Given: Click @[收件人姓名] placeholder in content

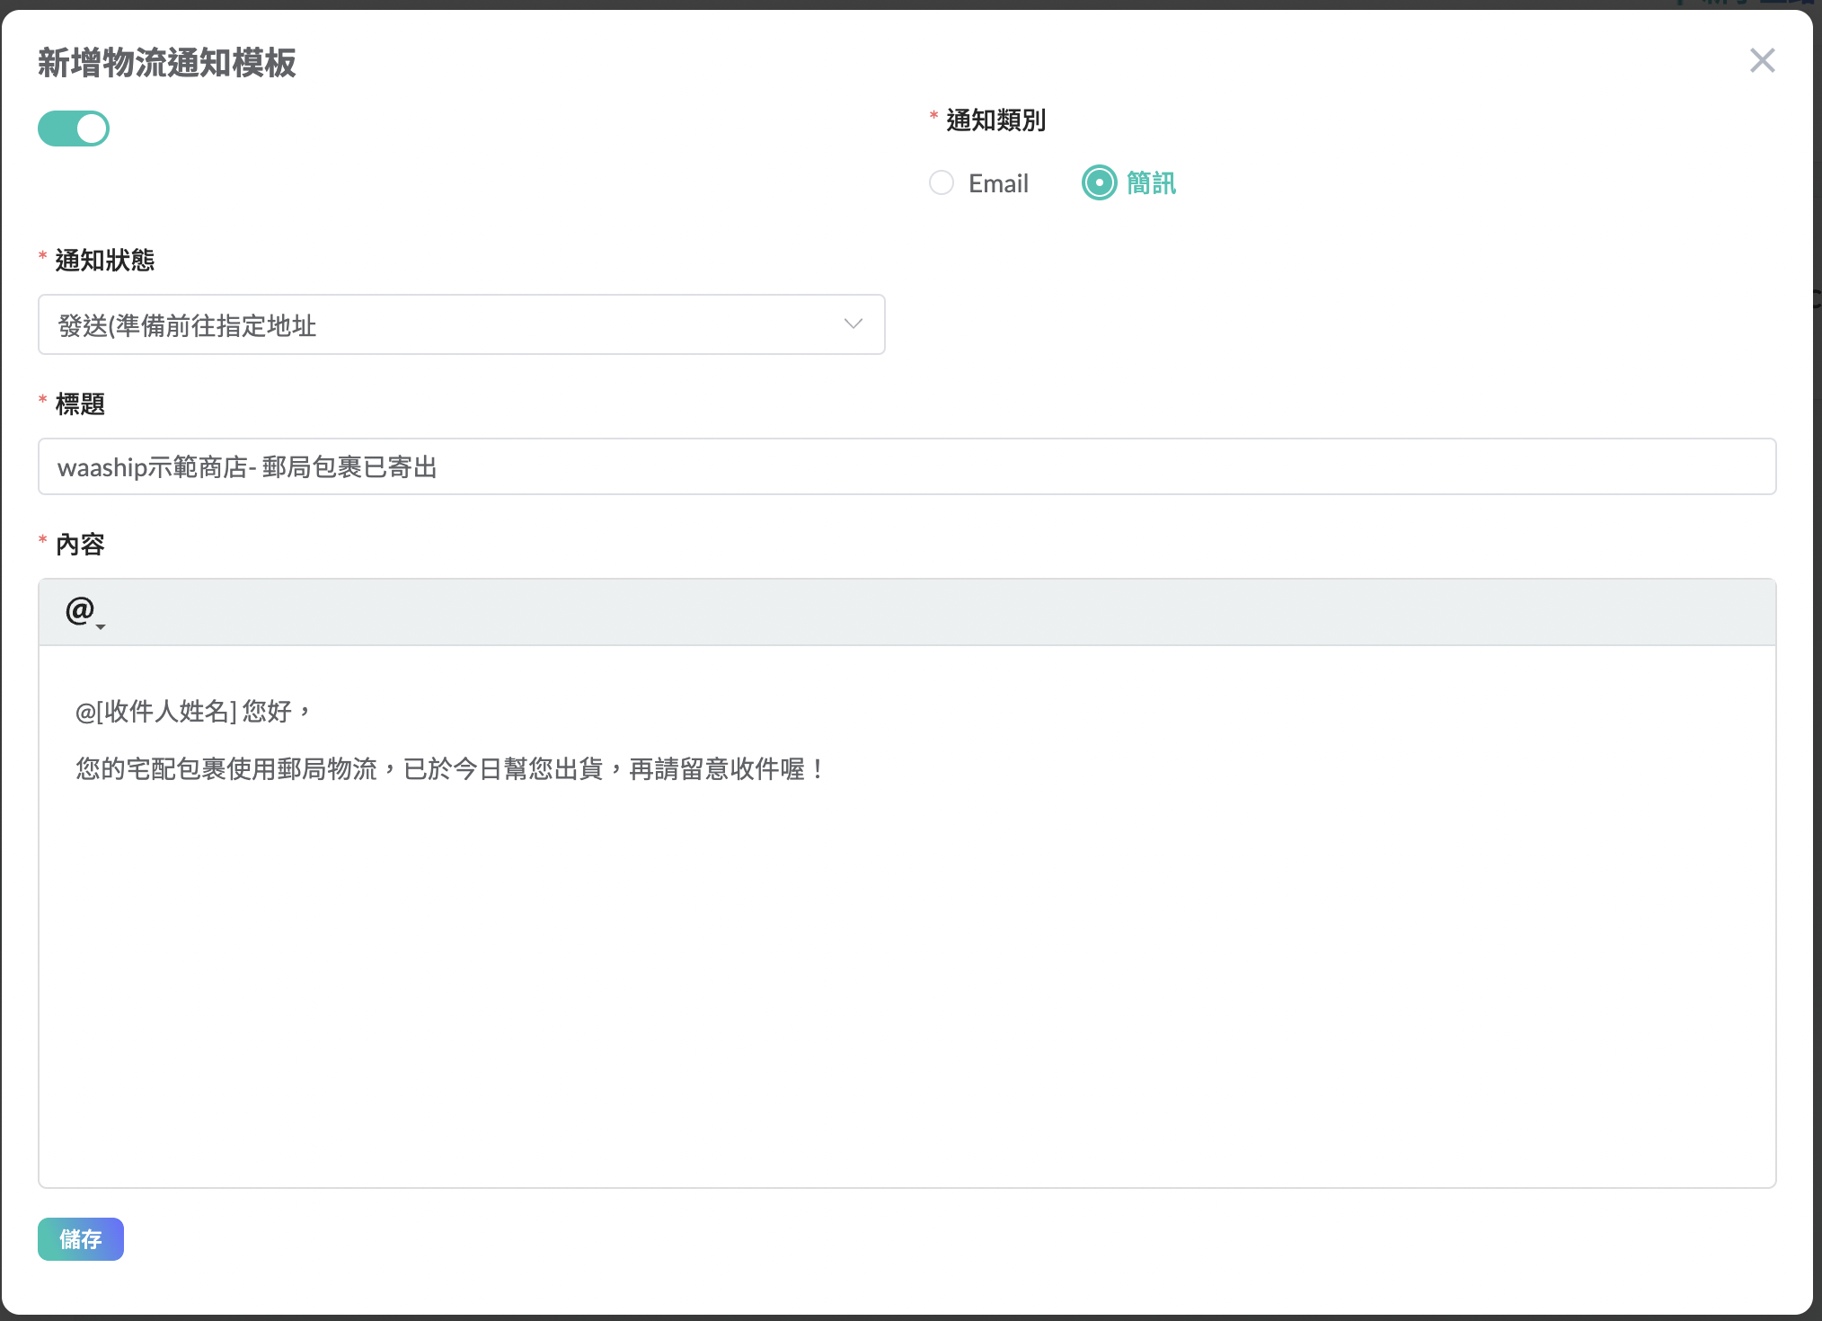Looking at the screenshot, I should tap(156, 712).
